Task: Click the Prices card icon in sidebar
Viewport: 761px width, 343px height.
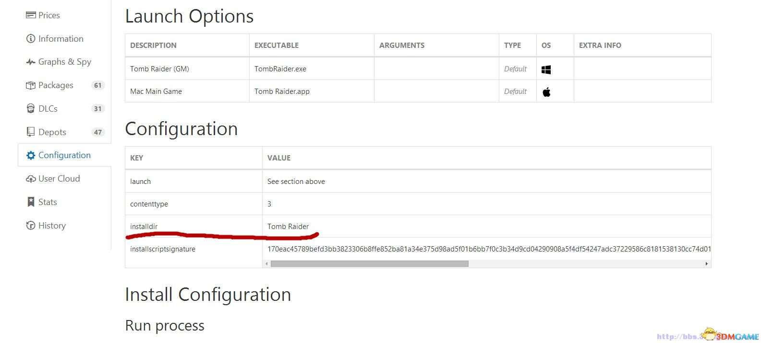Action: click(31, 15)
